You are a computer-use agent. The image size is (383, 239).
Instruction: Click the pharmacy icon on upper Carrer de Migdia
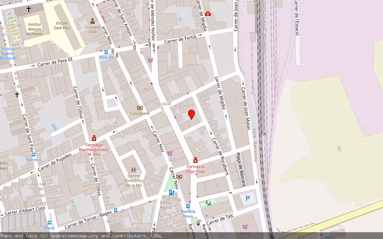tap(208, 14)
